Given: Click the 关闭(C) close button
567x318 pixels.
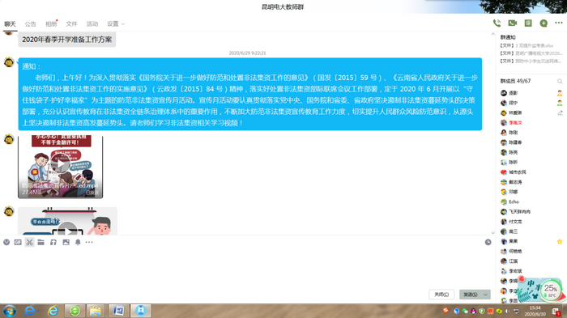Looking at the screenshot, I should (x=441, y=295).
